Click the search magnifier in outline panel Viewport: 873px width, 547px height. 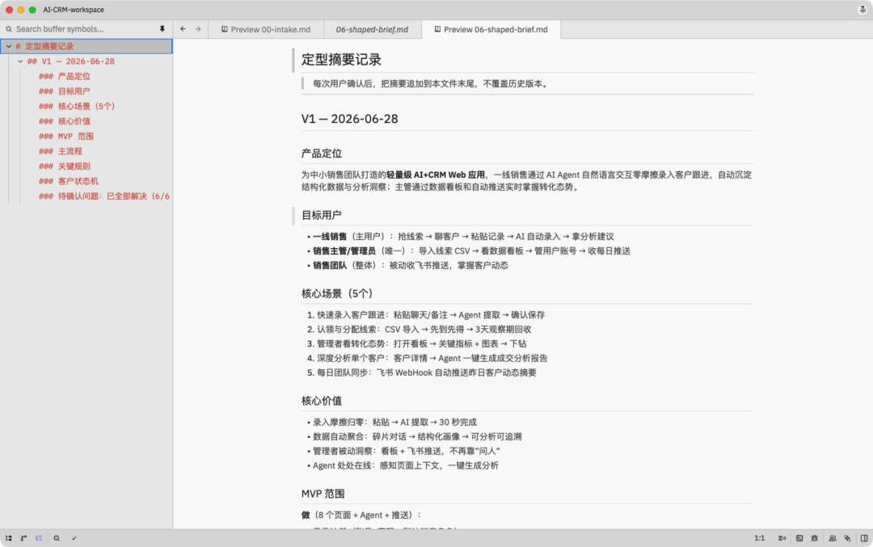point(9,29)
